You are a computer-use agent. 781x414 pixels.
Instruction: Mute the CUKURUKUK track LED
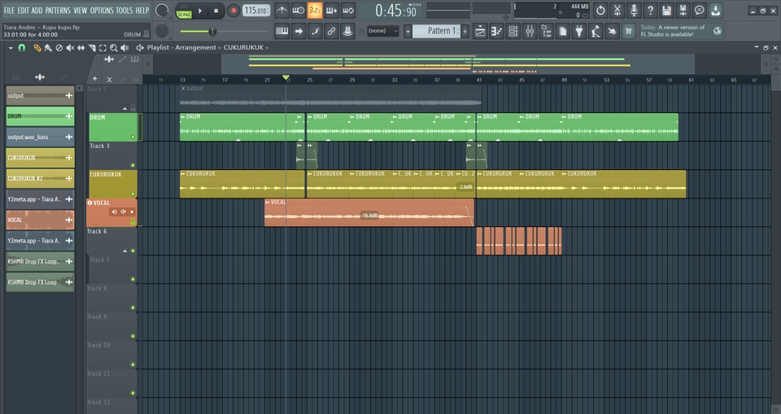pyautogui.click(x=133, y=194)
